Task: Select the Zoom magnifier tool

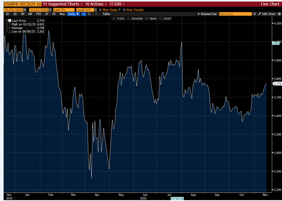Action: (x=166, y=19)
